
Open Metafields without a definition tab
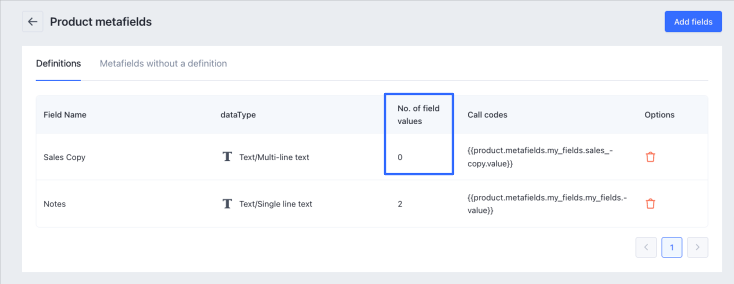point(163,64)
